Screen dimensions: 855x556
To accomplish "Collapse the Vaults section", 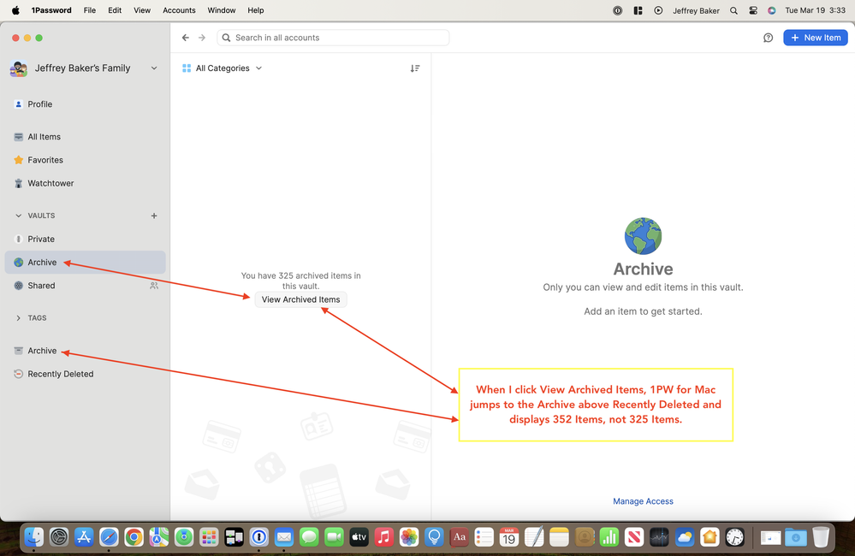I will click(x=19, y=216).
